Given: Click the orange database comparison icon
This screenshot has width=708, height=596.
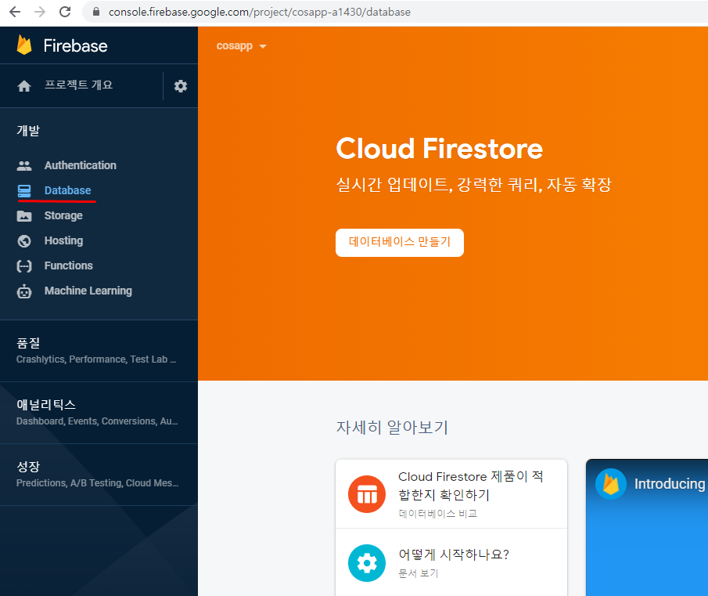Looking at the screenshot, I should [367, 494].
